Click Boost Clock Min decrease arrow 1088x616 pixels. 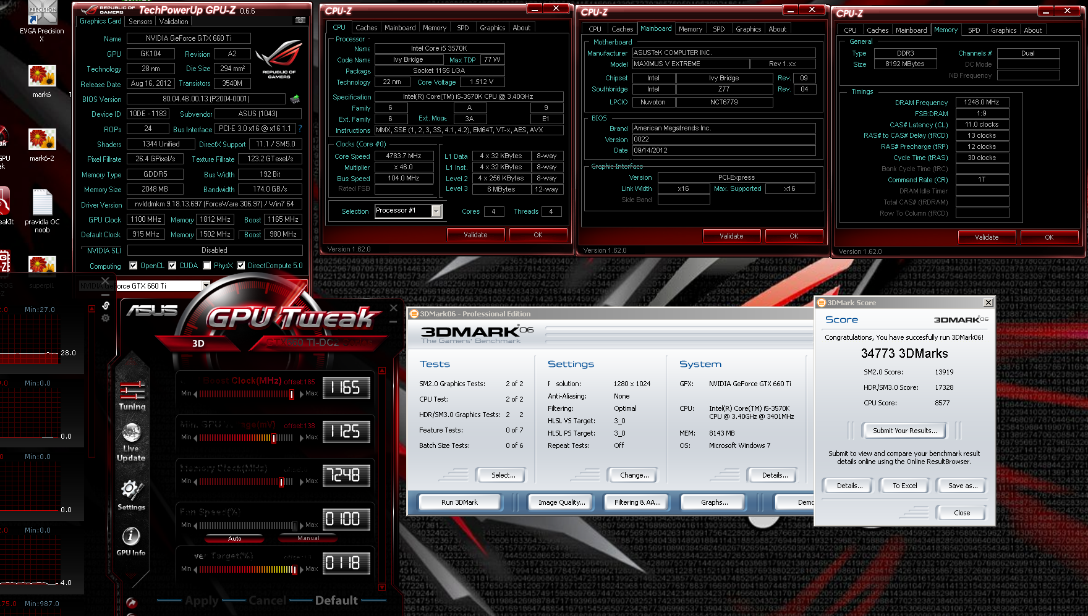(195, 394)
